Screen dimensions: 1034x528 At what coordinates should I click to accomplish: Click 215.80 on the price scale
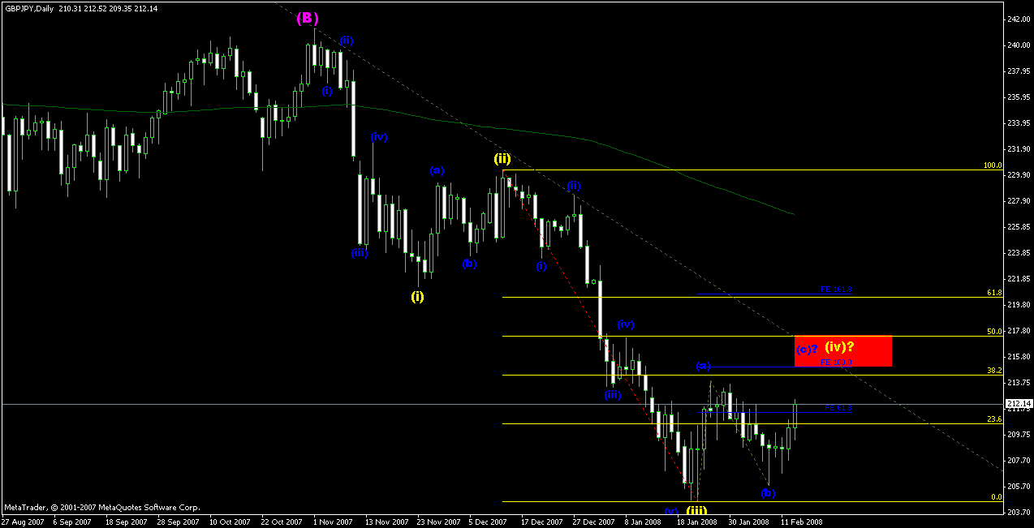pyautogui.click(x=1018, y=356)
